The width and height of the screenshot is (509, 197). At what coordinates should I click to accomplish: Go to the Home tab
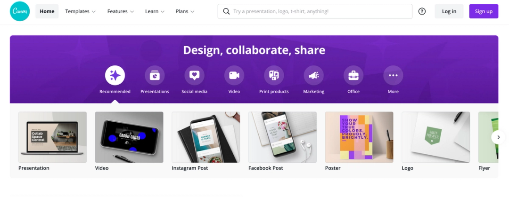click(47, 11)
